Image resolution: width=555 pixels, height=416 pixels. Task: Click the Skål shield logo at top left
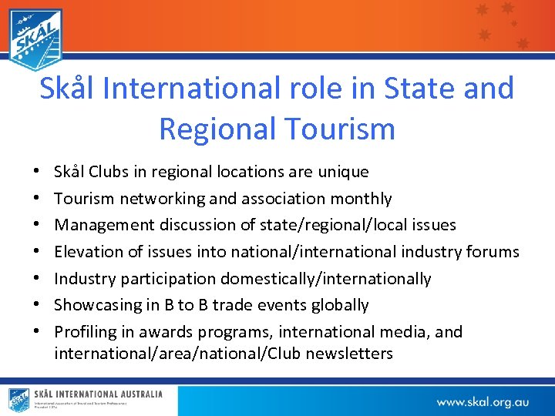click(x=35, y=39)
